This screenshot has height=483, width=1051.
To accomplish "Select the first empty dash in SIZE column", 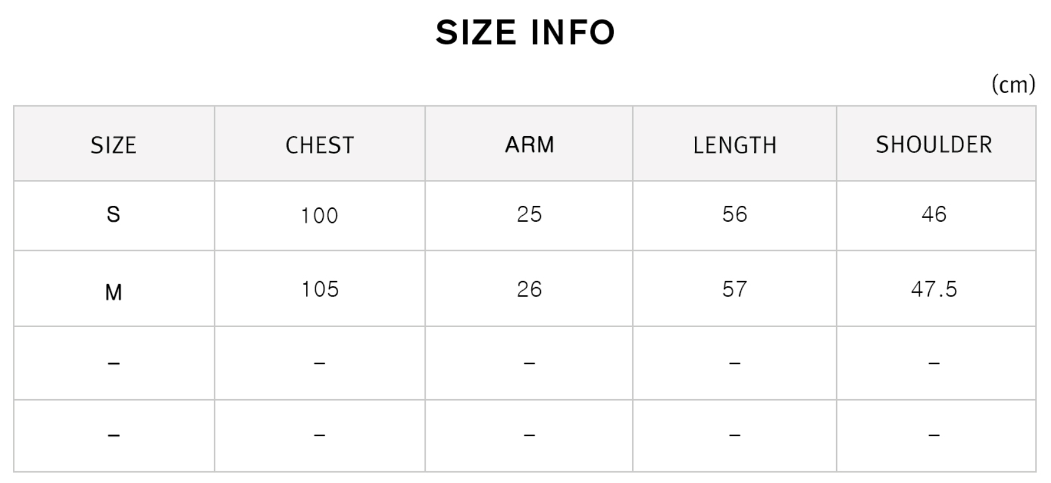I will 113,363.
